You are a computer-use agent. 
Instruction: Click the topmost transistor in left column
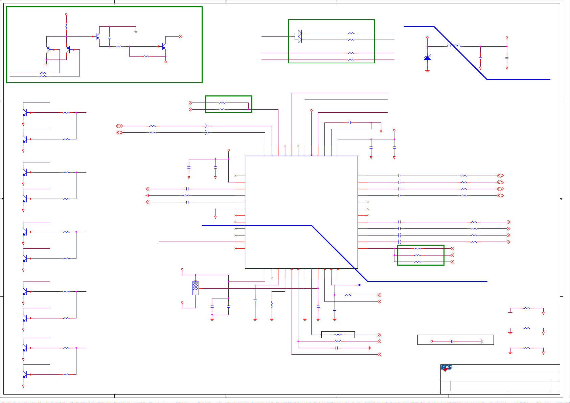[25, 113]
